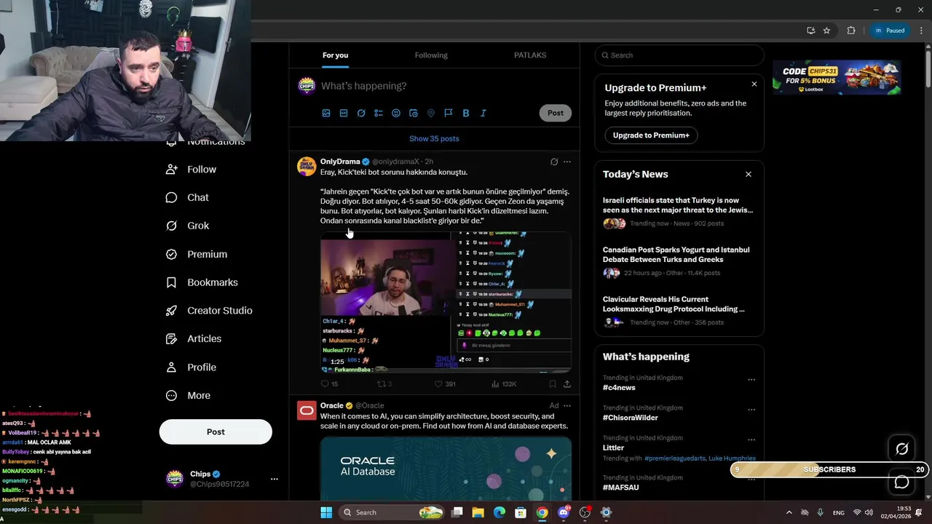
Task: Open the #premierleaguedarts related link
Action: (674, 458)
